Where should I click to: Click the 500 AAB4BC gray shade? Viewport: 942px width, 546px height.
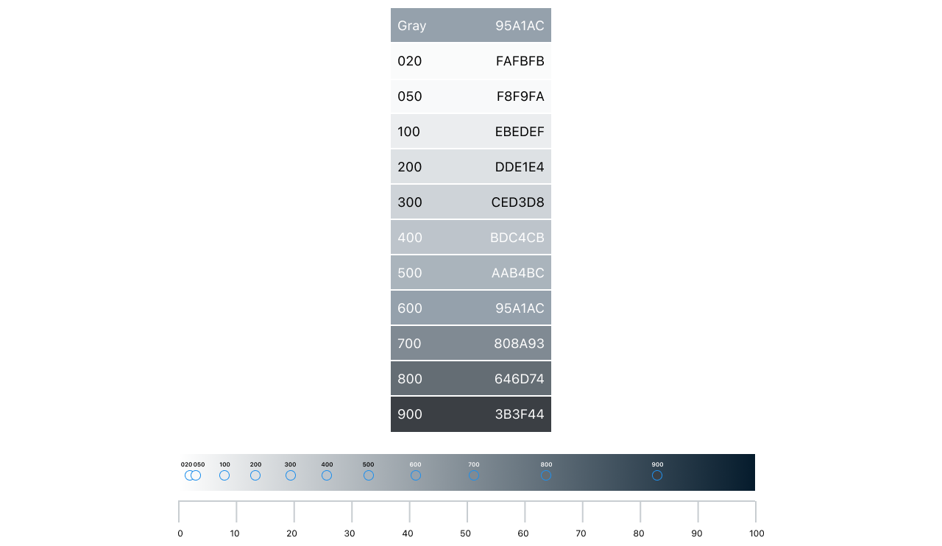471,272
